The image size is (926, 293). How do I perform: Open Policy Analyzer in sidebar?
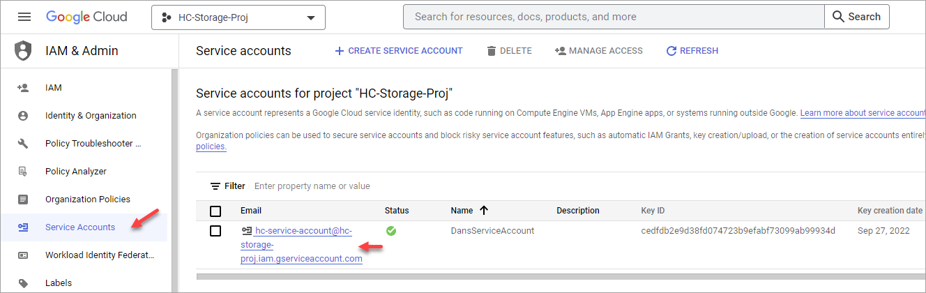(76, 172)
